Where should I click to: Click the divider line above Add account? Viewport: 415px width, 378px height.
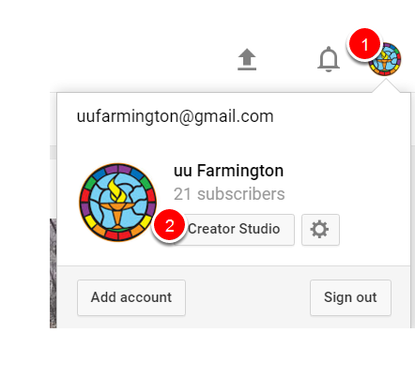pos(234,266)
